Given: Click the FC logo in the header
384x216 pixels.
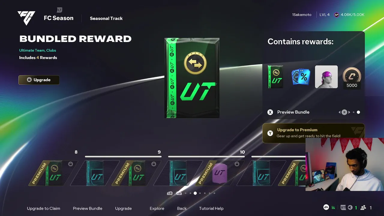Looking at the screenshot, I should (x=26, y=18).
